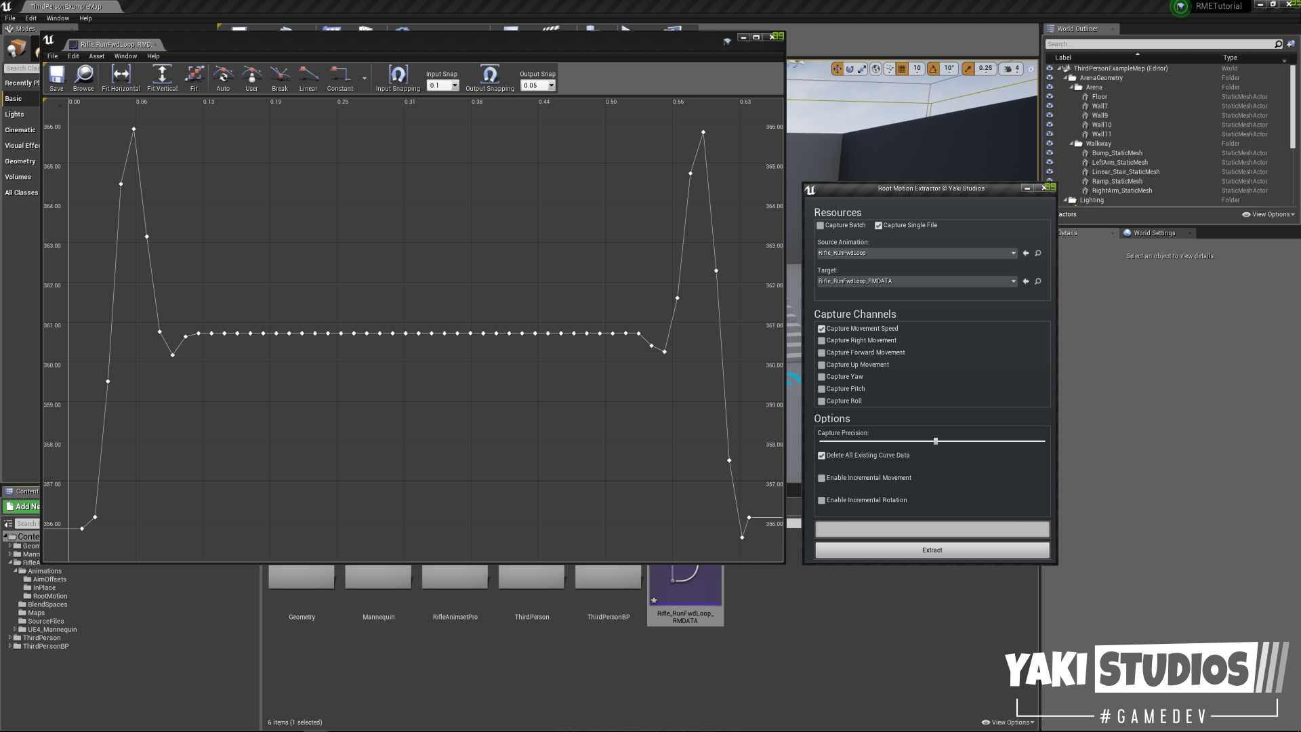Open Output Snap value dropdown
This screenshot has width=1301, height=732.
[552, 85]
